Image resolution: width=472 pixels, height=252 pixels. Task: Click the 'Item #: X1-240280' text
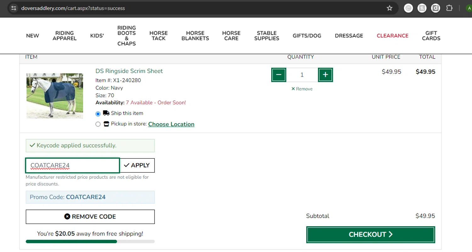click(118, 80)
